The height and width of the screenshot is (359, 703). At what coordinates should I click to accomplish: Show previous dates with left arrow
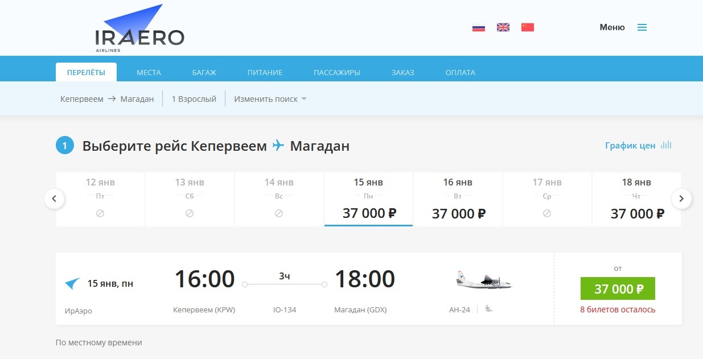pyautogui.click(x=54, y=199)
